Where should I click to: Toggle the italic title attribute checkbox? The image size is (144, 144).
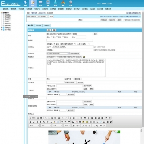point(57,37)
